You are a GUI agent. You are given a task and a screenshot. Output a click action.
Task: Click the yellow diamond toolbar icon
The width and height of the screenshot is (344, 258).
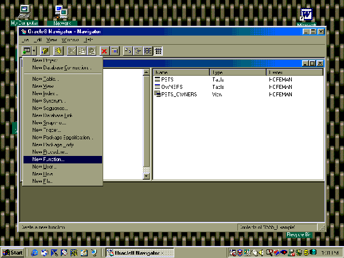58,51
